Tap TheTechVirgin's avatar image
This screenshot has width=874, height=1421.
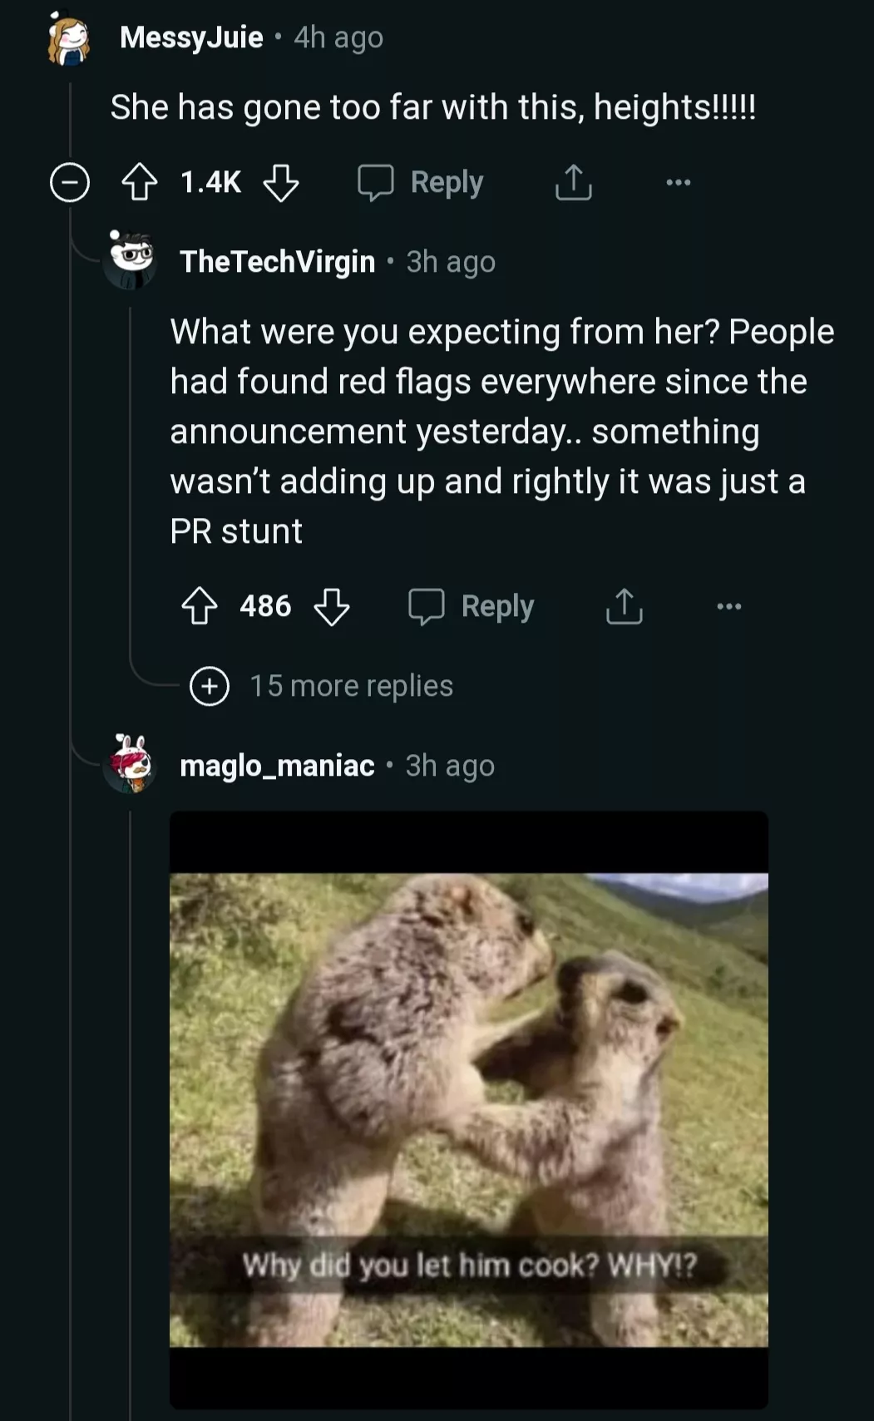point(131,260)
